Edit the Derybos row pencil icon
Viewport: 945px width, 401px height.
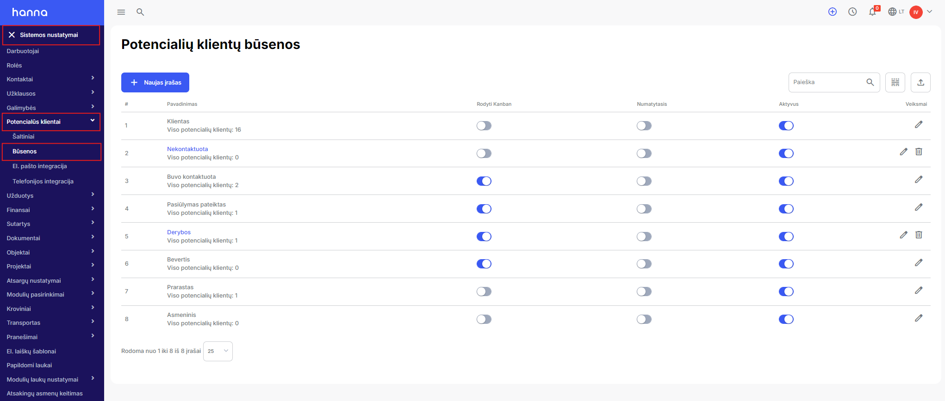pos(903,235)
